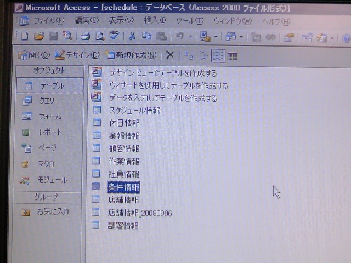Screen dimensions: 351x263
Task: Open the Undo history dropdown arrow
Action: (190, 36)
